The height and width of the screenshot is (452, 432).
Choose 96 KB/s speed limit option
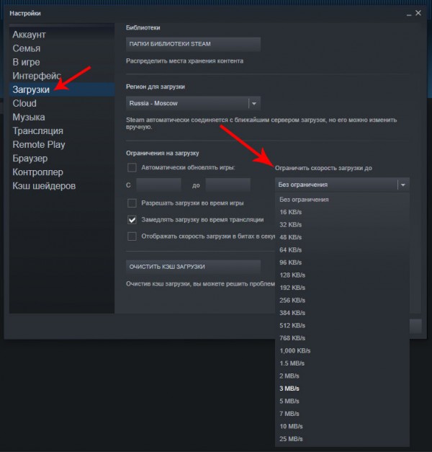(342, 262)
